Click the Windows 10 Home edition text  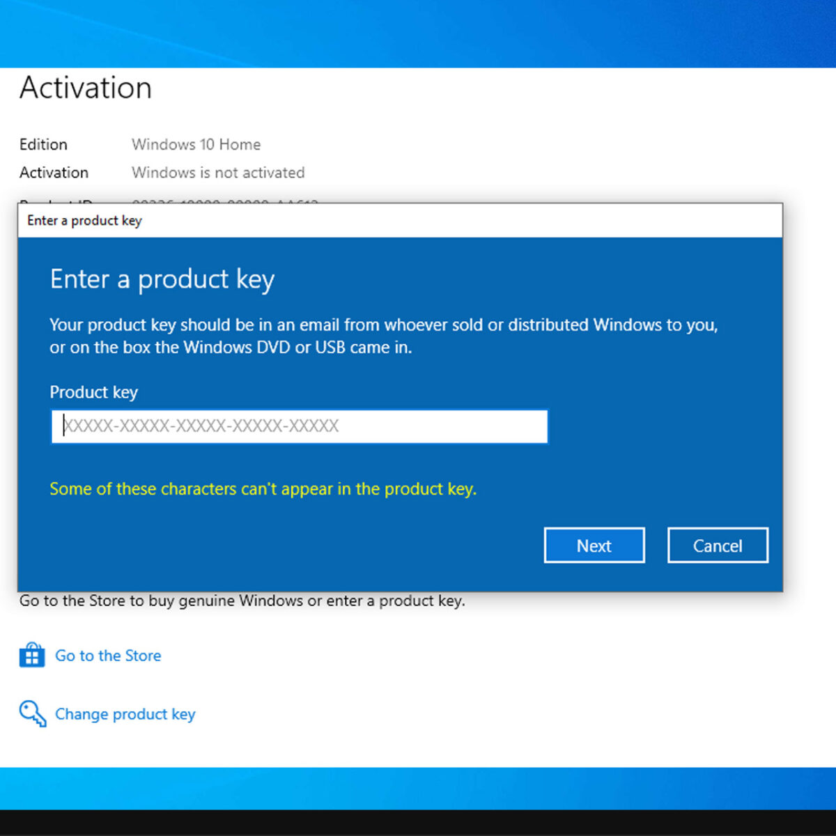point(196,144)
